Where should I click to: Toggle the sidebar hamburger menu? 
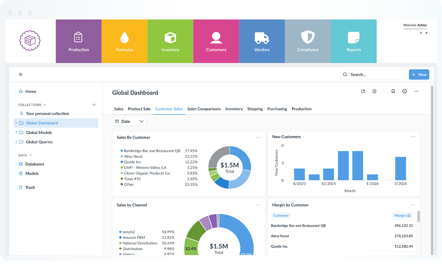point(20,74)
